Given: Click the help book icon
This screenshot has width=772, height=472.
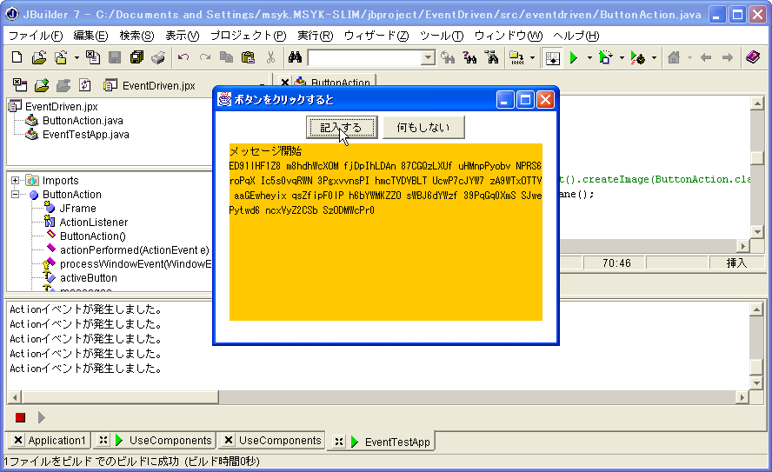Looking at the screenshot, I should [x=753, y=57].
